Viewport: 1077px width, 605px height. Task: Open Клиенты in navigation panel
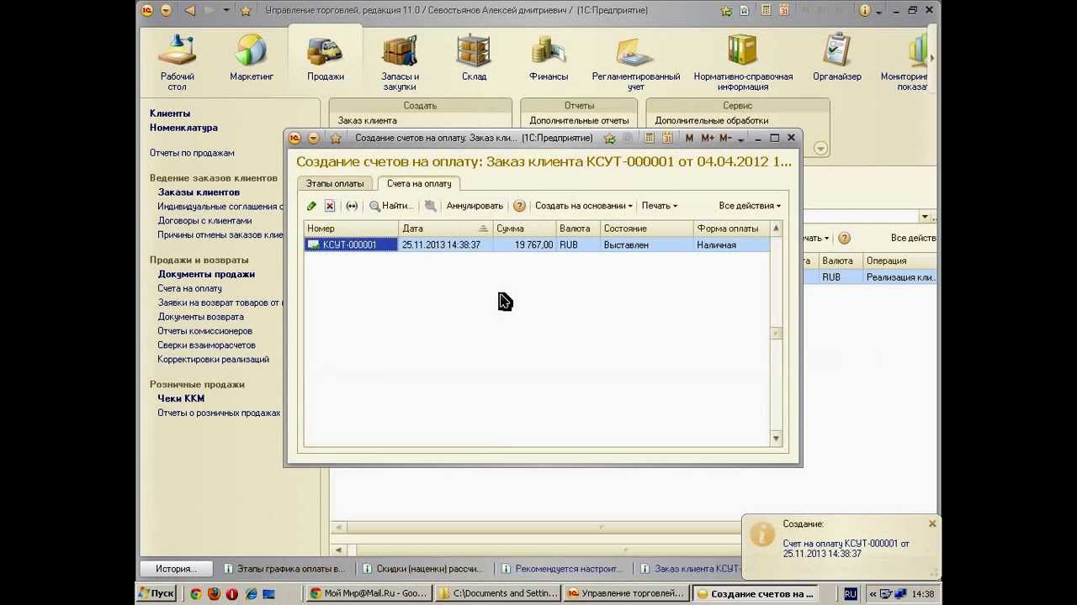pyautogui.click(x=170, y=113)
